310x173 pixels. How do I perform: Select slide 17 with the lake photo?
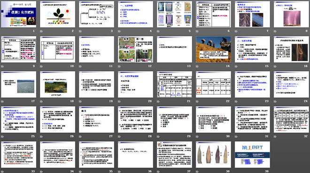[19, 84]
